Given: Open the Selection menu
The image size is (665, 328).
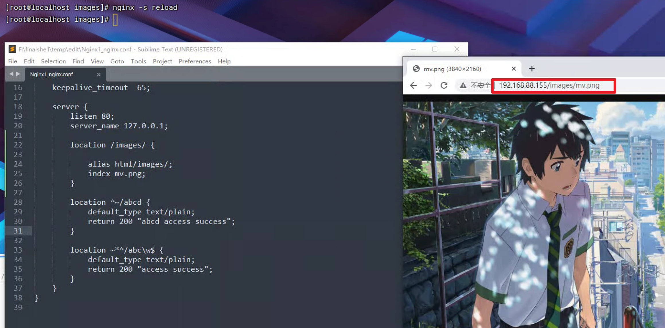Looking at the screenshot, I should pyautogui.click(x=53, y=61).
